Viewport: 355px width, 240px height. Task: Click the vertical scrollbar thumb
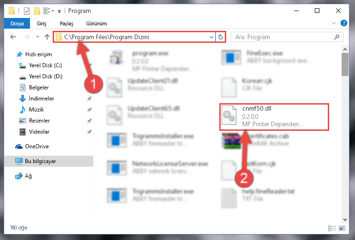tap(345, 64)
